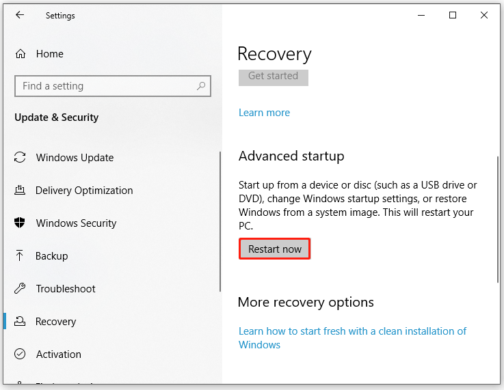The height and width of the screenshot is (390, 504).
Task: Click the Troubleshoot wrench icon
Action: 20,288
